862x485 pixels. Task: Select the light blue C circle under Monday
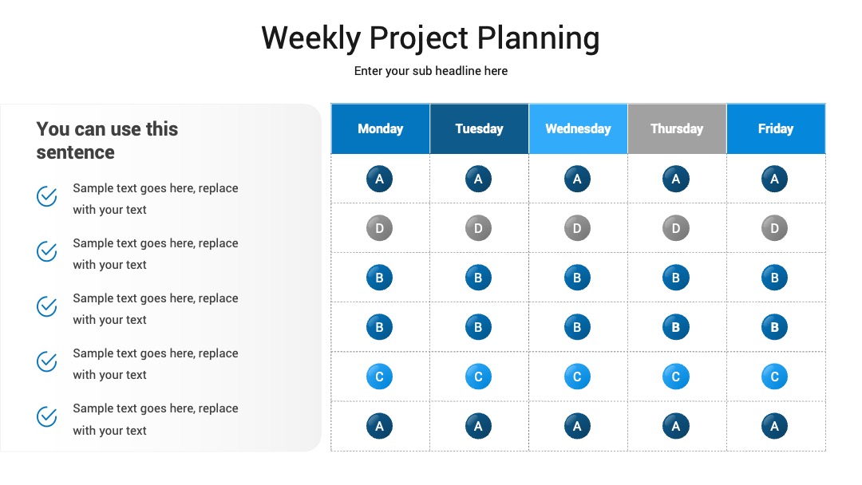[379, 377]
